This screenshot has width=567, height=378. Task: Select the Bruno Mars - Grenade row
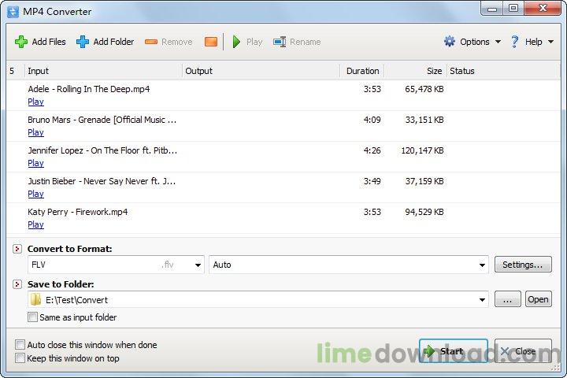(283, 126)
